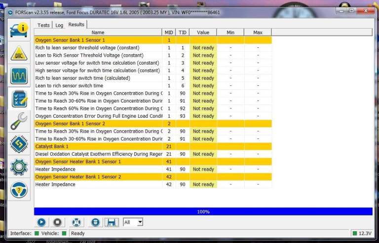This screenshot has width=379, height=243.
Task: Click Not ready value for Catalyst MID 21
Action: 203,154
